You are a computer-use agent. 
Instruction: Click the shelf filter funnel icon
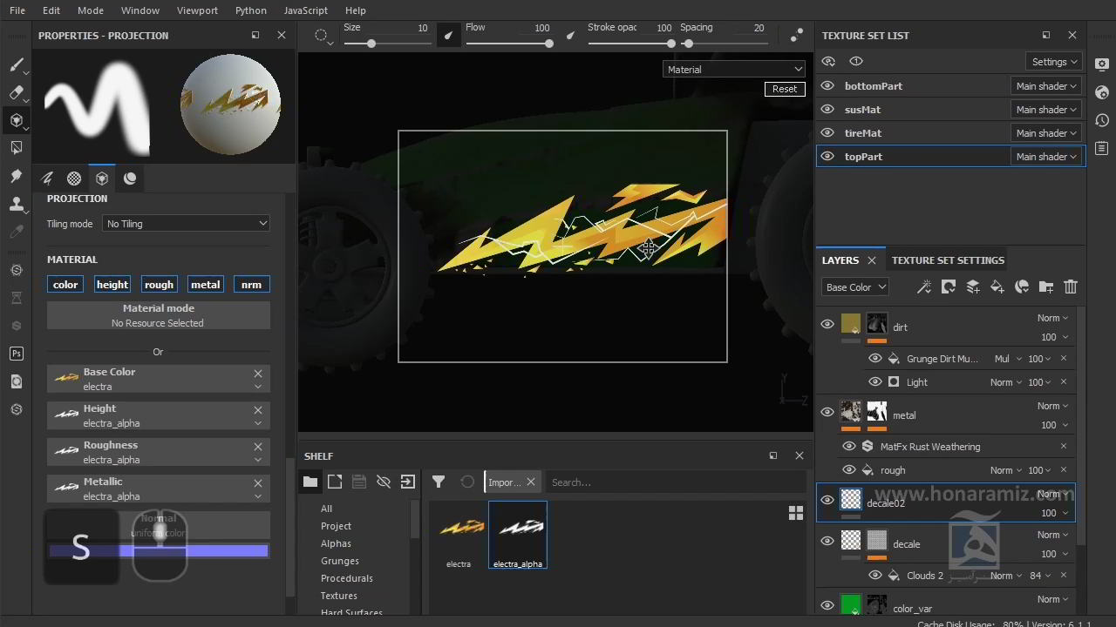tap(439, 482)
